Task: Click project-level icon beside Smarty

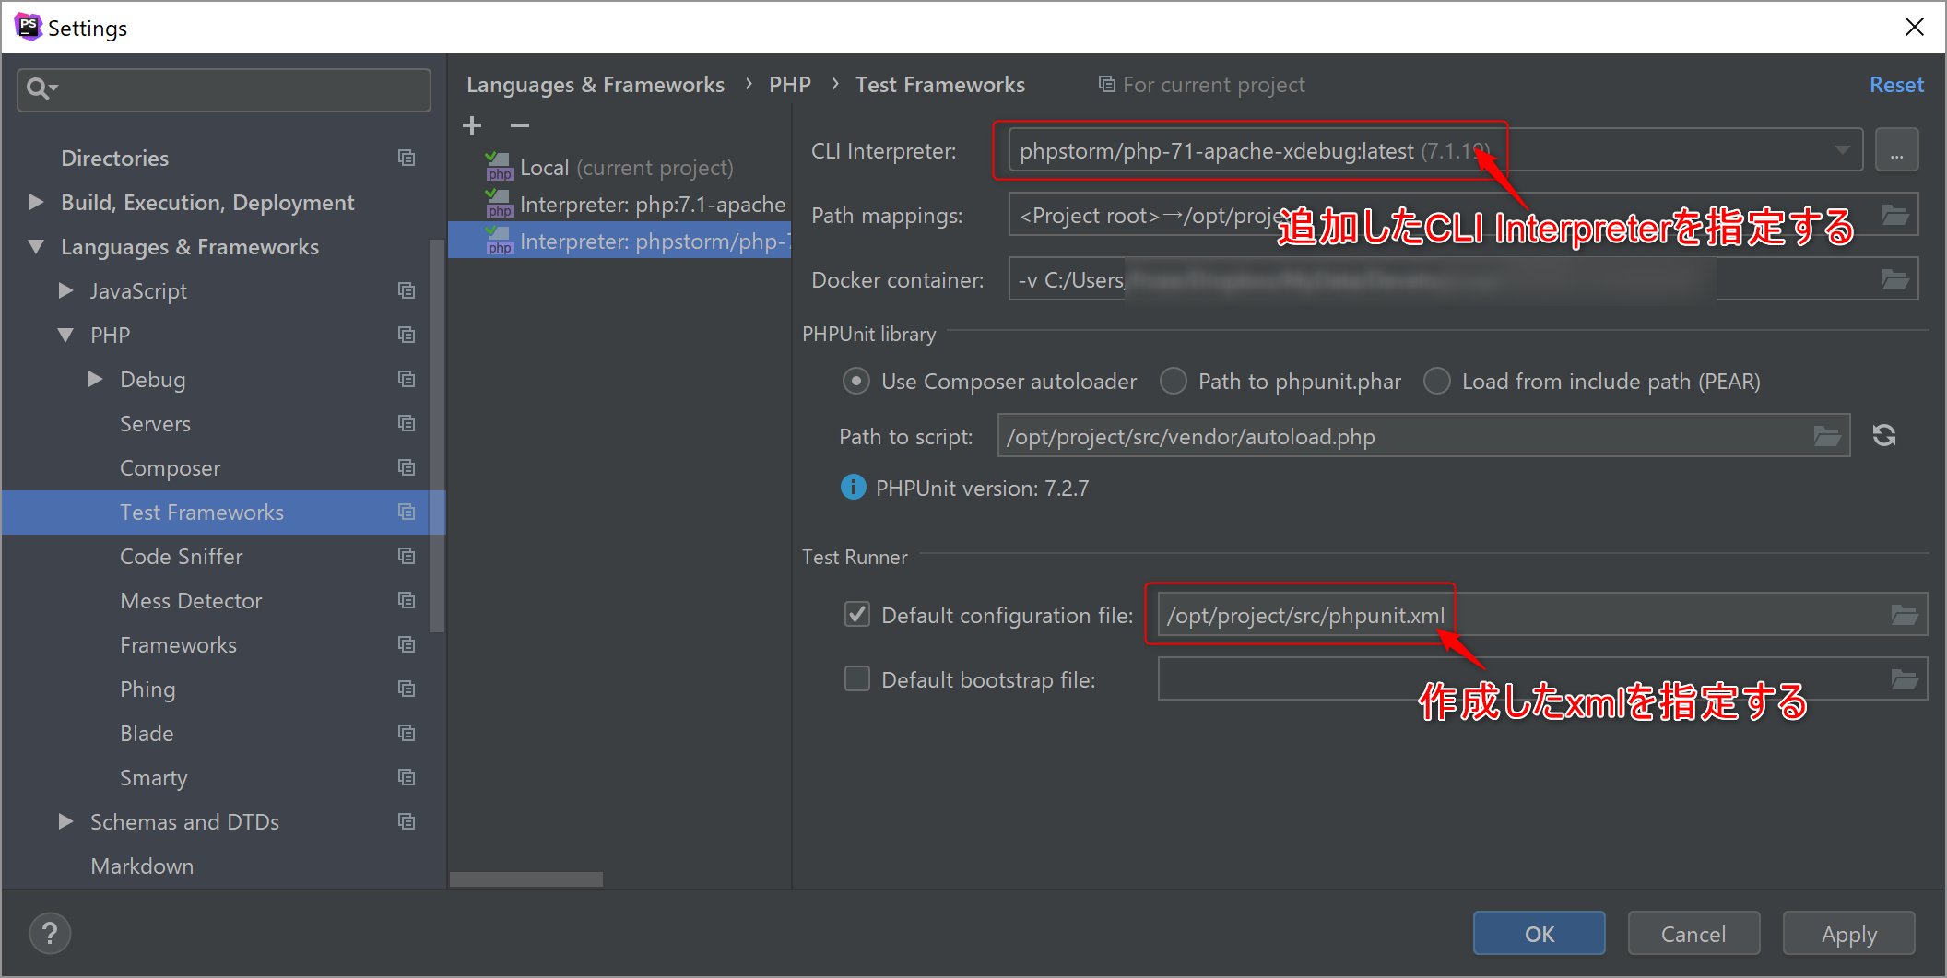Action: tap(407, 777)
